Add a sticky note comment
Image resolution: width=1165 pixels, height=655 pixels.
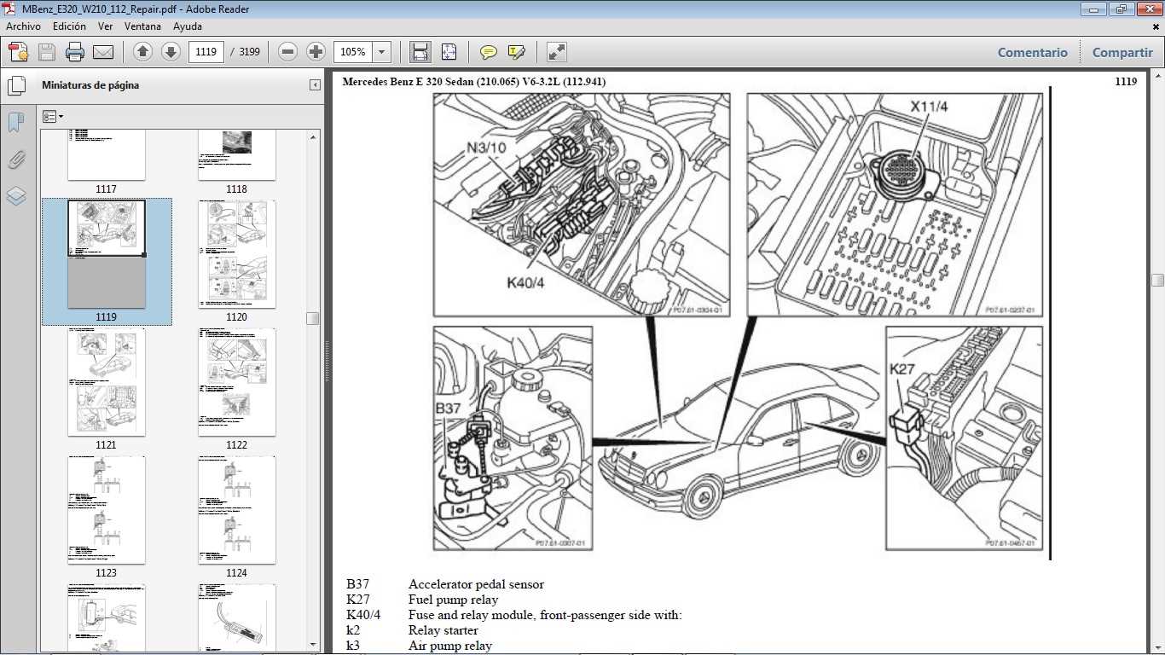[x=488, y=52]
